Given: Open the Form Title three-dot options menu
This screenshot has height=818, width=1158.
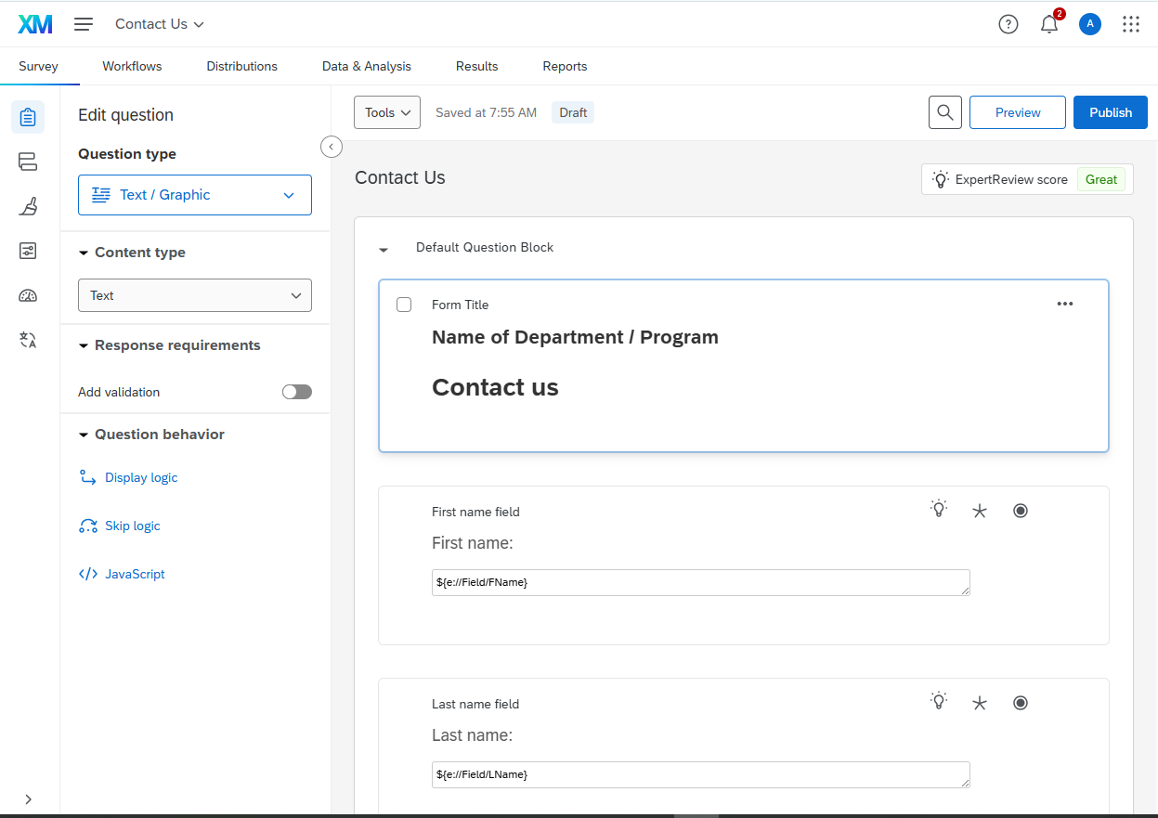Looking at the screenshot, I should (x=1065, y=304).
